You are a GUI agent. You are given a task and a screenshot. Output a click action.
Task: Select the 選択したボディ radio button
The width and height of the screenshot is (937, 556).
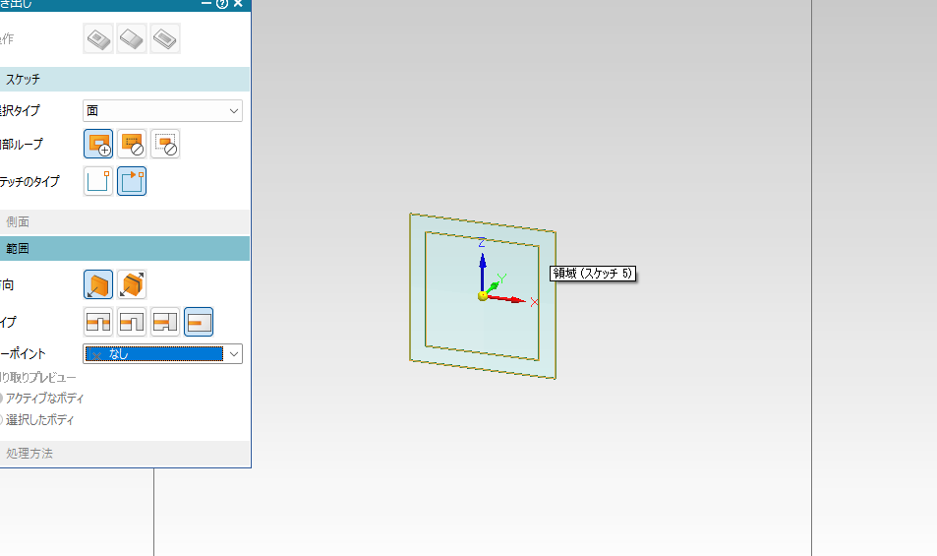2,420
